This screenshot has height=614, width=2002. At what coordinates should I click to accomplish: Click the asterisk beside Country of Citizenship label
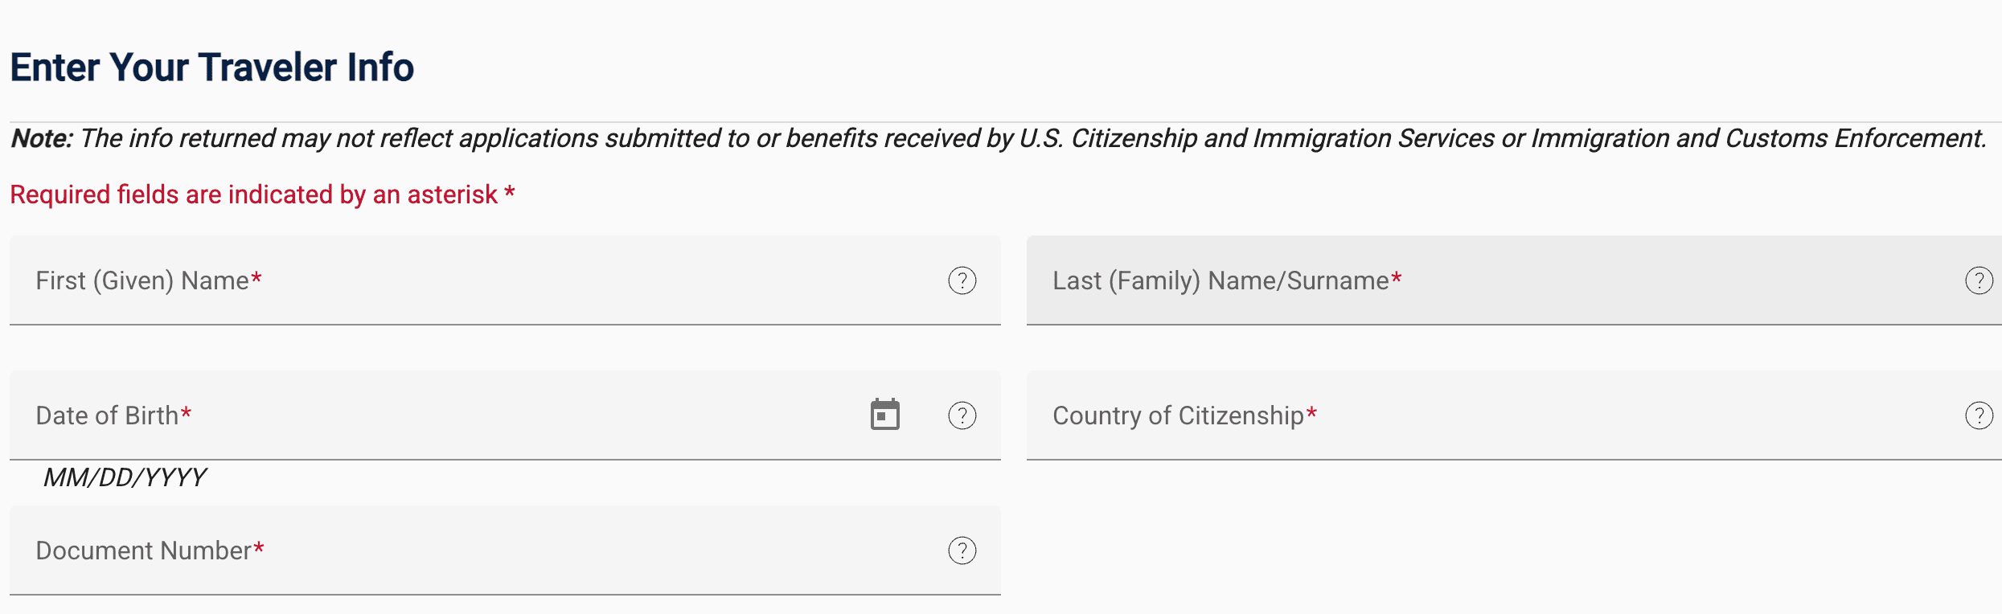pos(1311,413)
